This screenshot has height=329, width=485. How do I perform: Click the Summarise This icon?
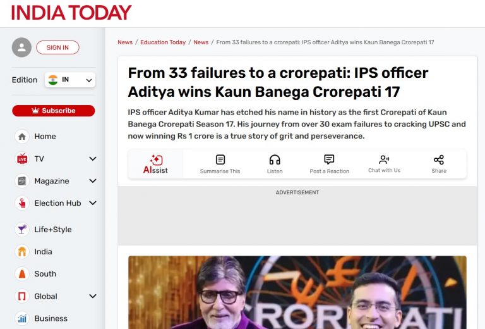[x=220, y=159]
